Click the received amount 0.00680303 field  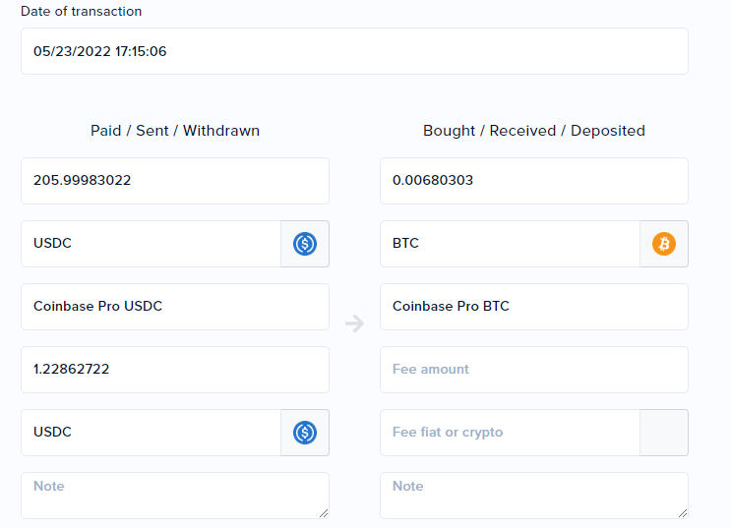[534, 181]
